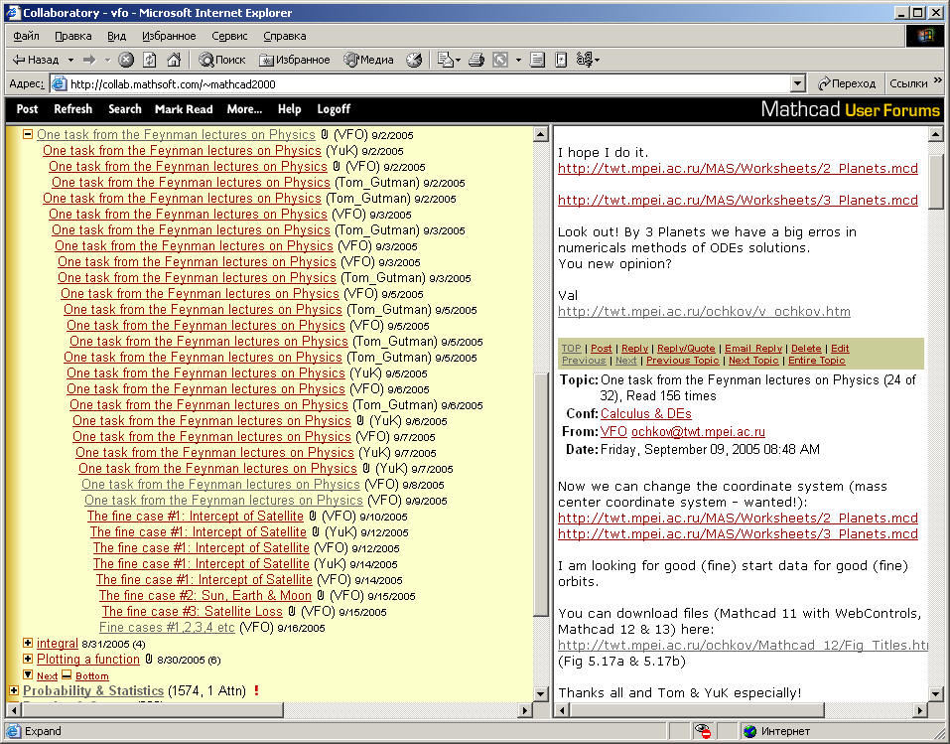Click Post in the forum bar
Image resolution: width=950 pixels, height=744 pixels.
27,109
